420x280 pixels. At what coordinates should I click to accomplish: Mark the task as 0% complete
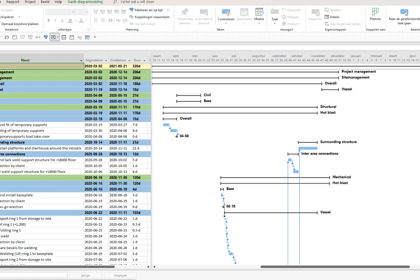[x=96, y=11]
